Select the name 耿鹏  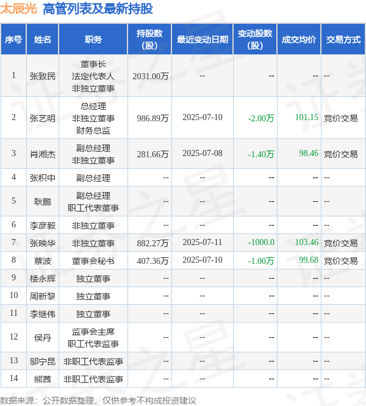(43, 202)
